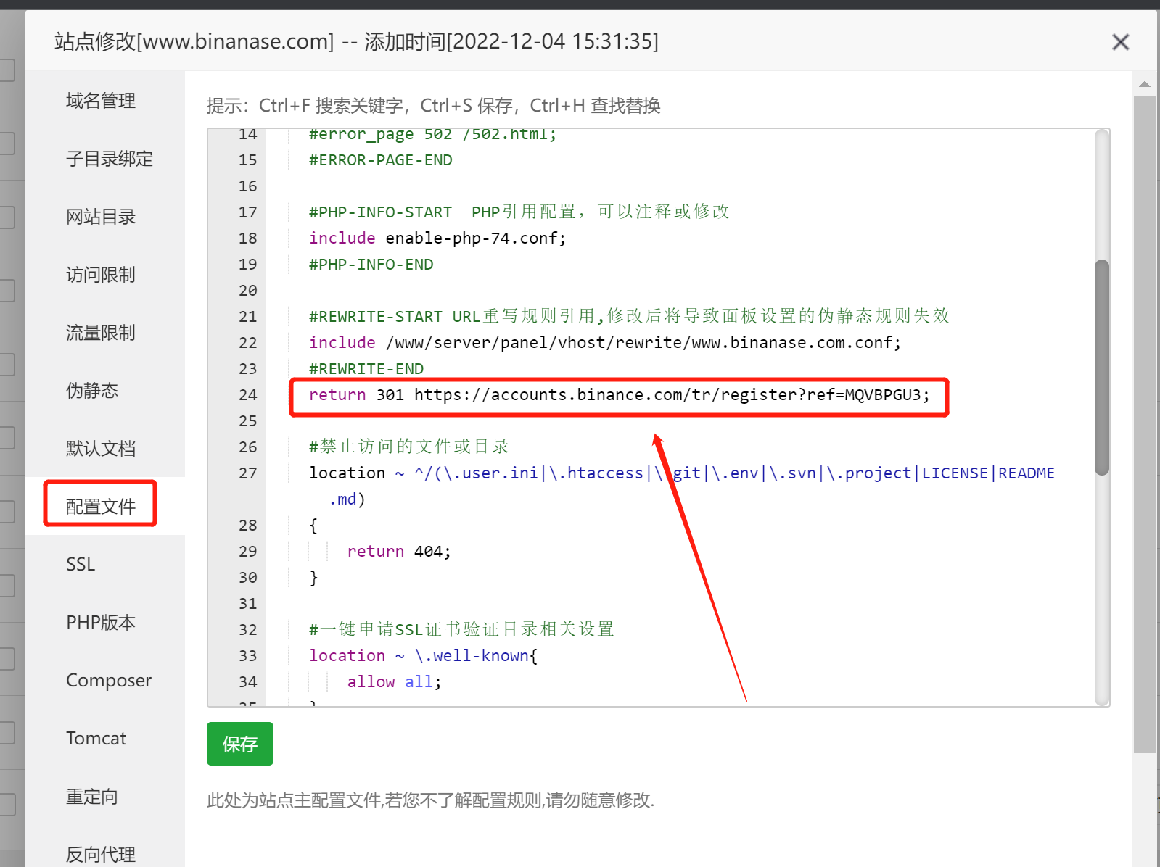
Task: Click the dialog's outer scrollbar up arrow
Action: pyautogui.click(x=1145, y=84)
